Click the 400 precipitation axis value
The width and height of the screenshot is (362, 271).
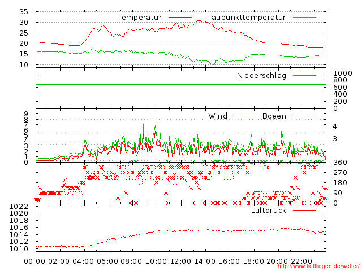tap(341, 94)
